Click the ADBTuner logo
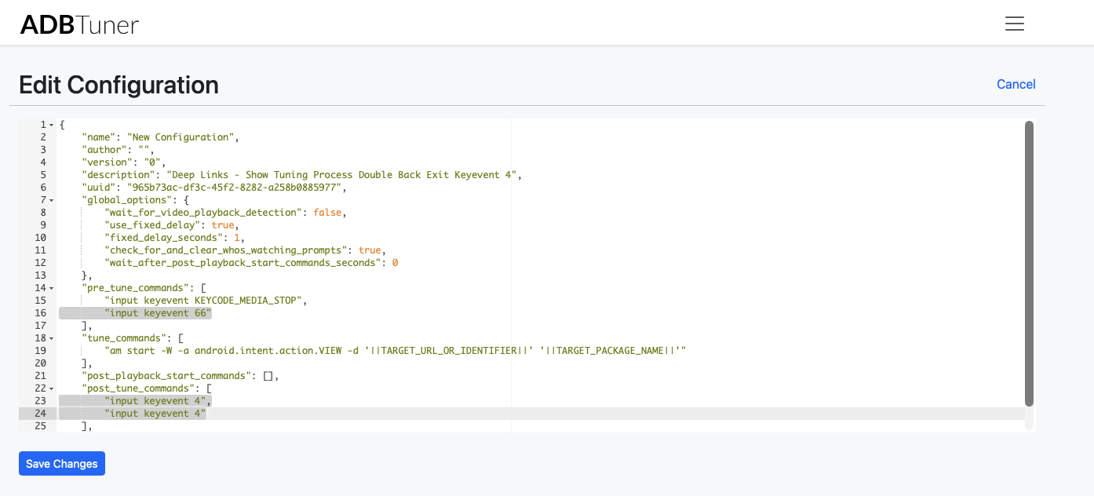The image size is (1094, 496). point(79,24)
